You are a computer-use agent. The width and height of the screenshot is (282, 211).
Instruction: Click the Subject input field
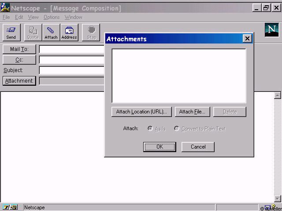72,70
